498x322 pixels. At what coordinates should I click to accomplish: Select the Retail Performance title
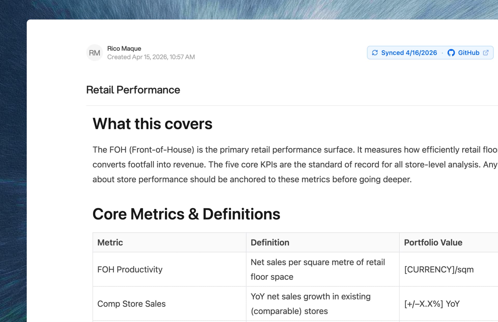coord(133,90)
